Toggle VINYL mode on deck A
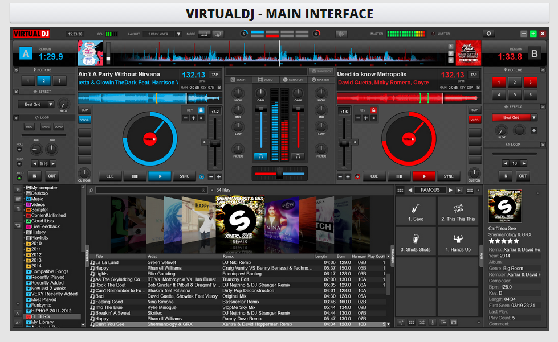558x342 pixels. click(84, 120)
